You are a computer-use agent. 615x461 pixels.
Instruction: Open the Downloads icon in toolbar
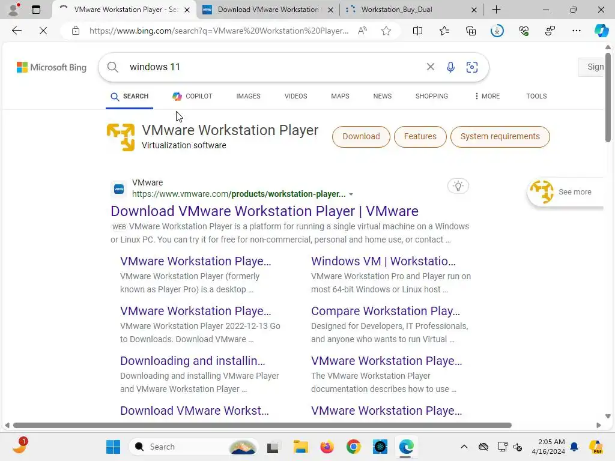point(497,31)
